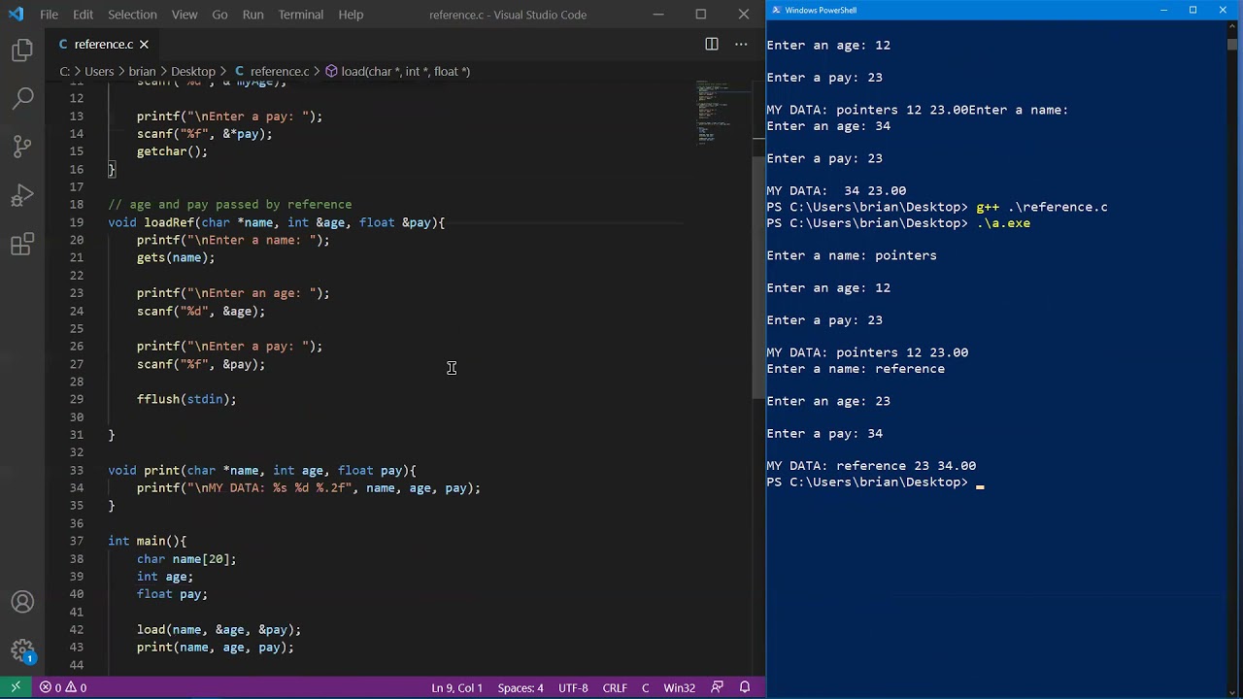Viewport: 1243px width, 699px height.
Task: Open notifications bell in status bar
Action: [x=745, y=687]
